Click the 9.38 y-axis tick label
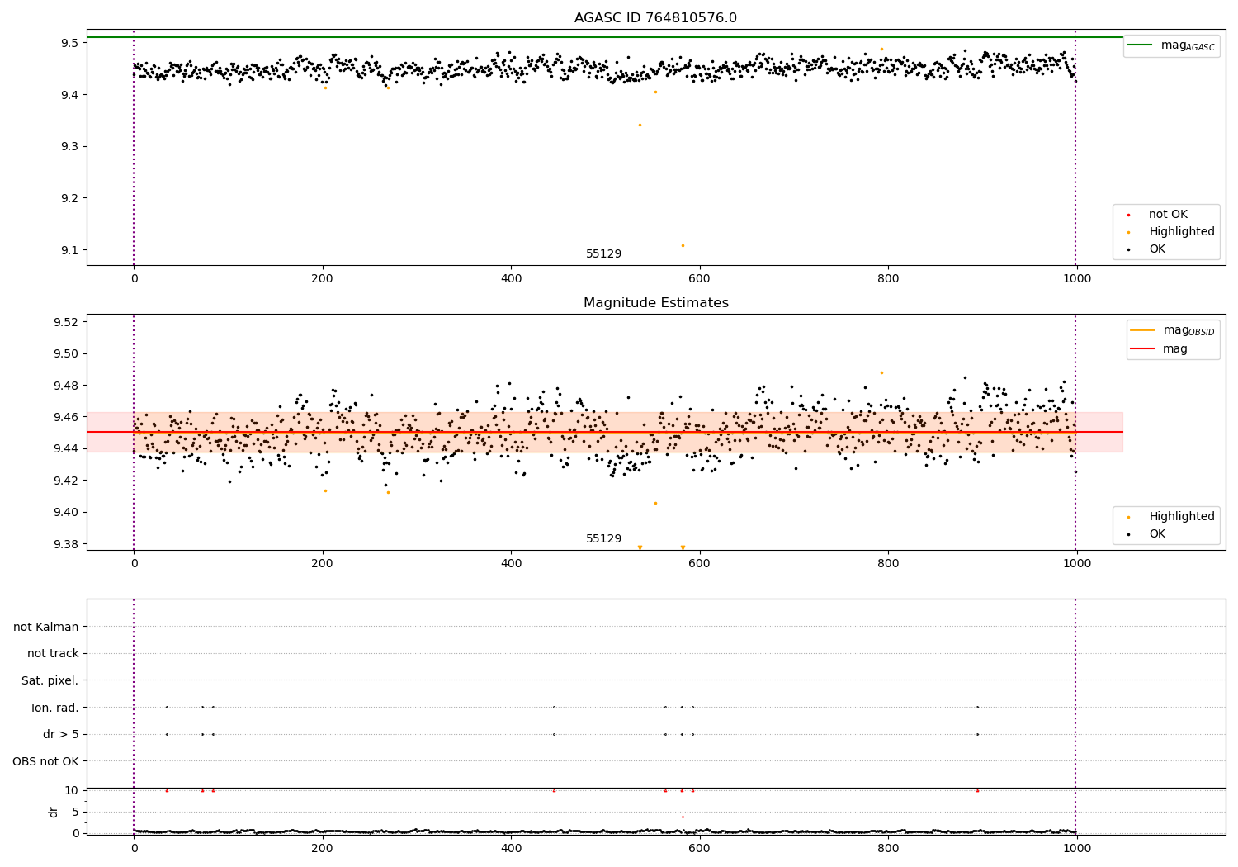 pyautogui.click(x=66, y=544)
